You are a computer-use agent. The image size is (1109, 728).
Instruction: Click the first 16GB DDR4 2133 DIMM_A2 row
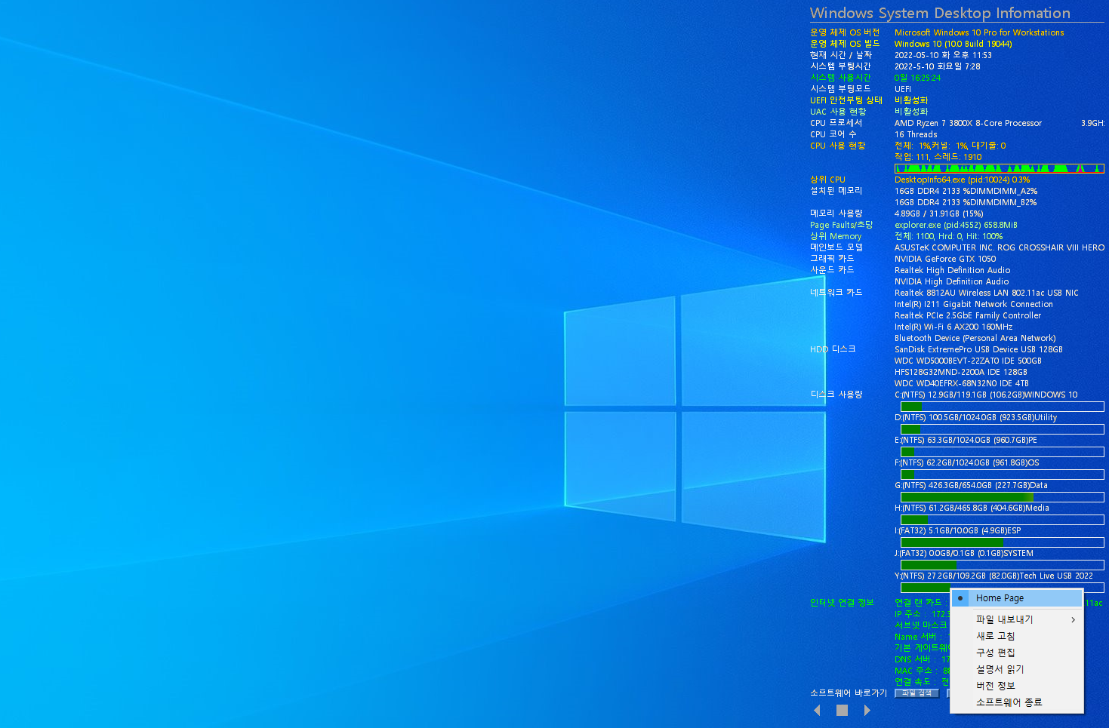(x=966, y=191)
